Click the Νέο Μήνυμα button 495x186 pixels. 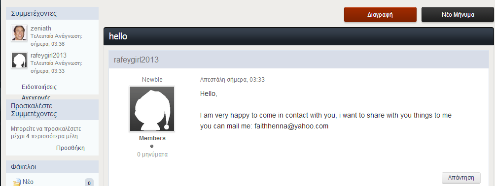click(x=458, y=15)
